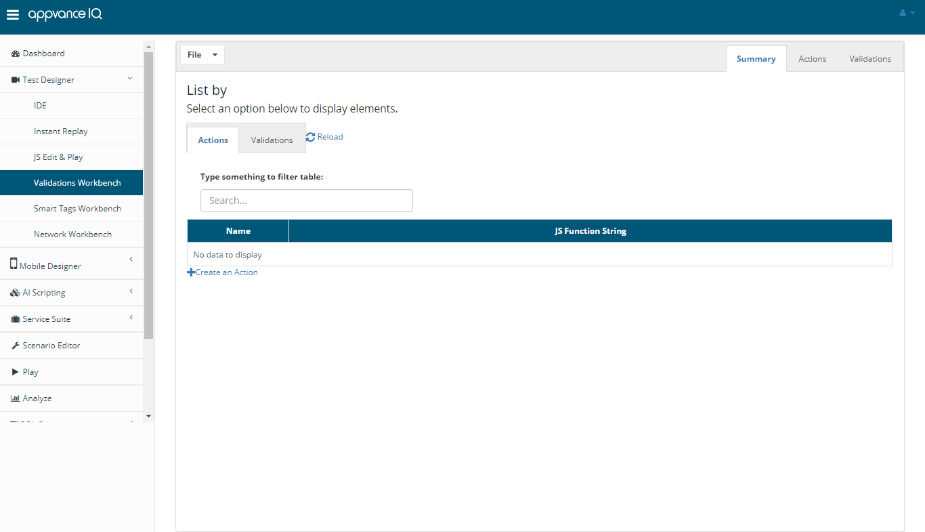Click the Search filter input field
The image size is (925, 532).
[307, 201]
